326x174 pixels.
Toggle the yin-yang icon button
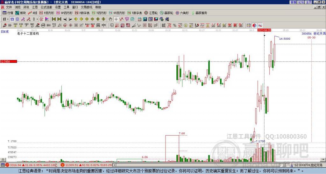coord(254,25)
